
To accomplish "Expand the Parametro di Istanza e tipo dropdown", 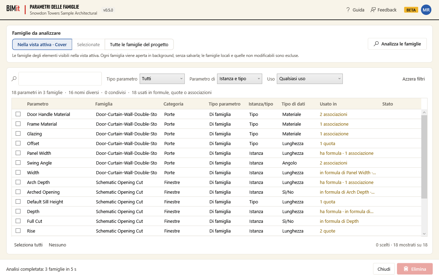I will pyautogui.click(x=239, y=79).
